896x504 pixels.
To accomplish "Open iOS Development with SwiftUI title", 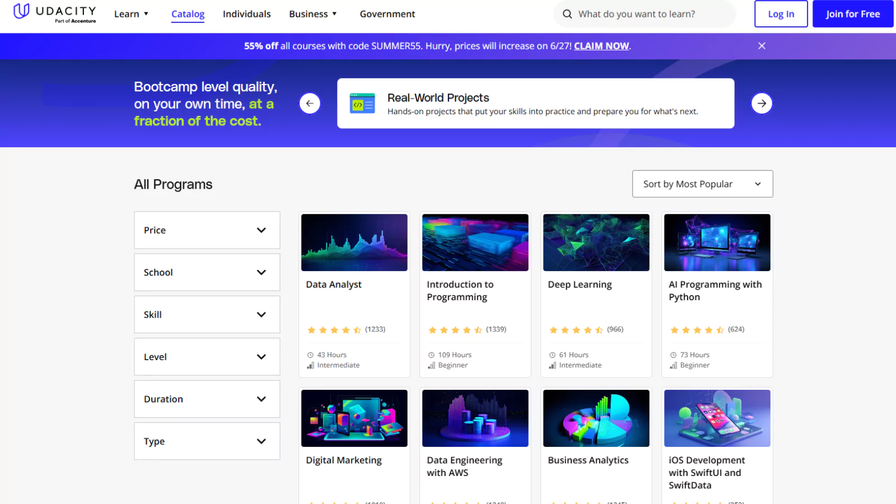I will [707, 473].
